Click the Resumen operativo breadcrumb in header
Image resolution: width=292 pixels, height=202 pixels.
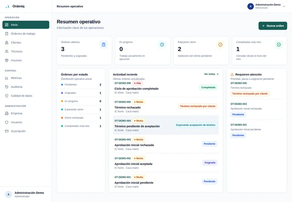(70, 6)
